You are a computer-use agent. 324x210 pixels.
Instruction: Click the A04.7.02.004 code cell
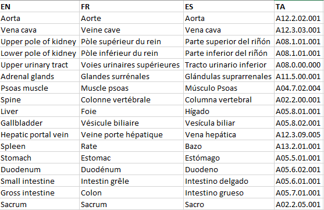click(x=299, y=88)
